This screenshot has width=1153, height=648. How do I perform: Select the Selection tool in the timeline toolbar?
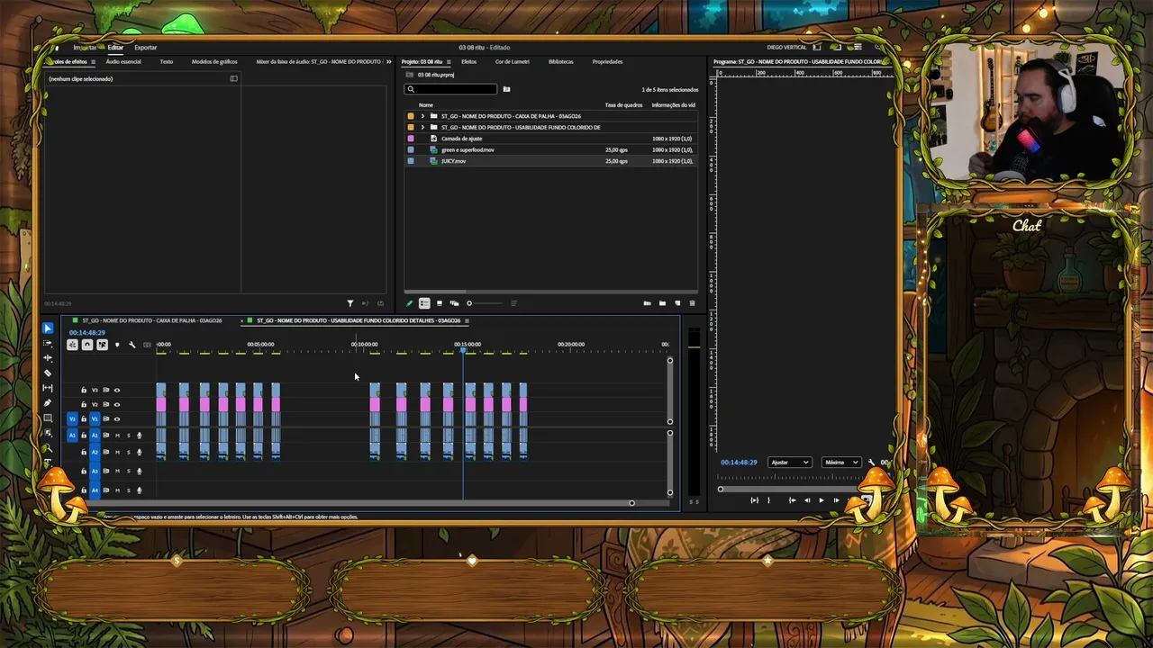click(x=48, y=328)
